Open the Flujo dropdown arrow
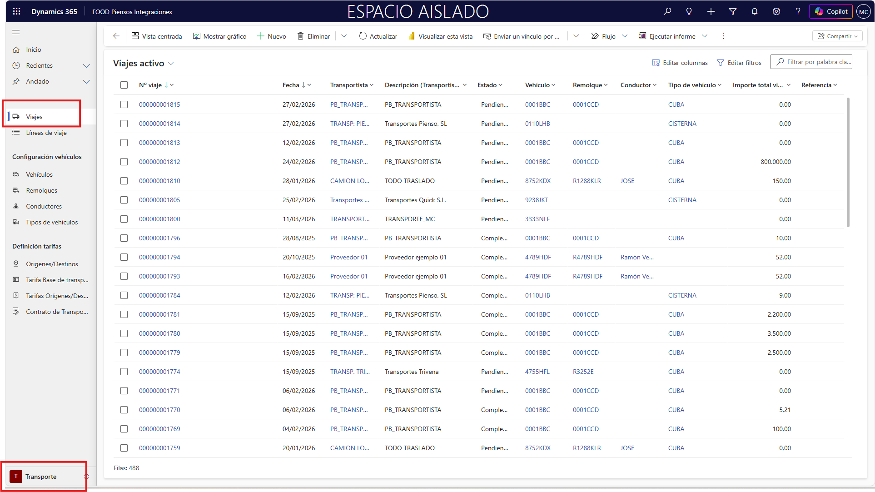This screenshot has height=492, width=875. pos(625,36)
